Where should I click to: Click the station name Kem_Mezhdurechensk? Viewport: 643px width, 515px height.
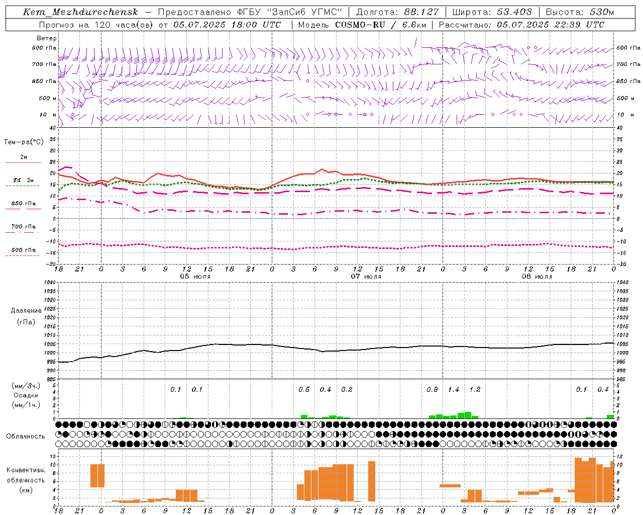(80, 12)
